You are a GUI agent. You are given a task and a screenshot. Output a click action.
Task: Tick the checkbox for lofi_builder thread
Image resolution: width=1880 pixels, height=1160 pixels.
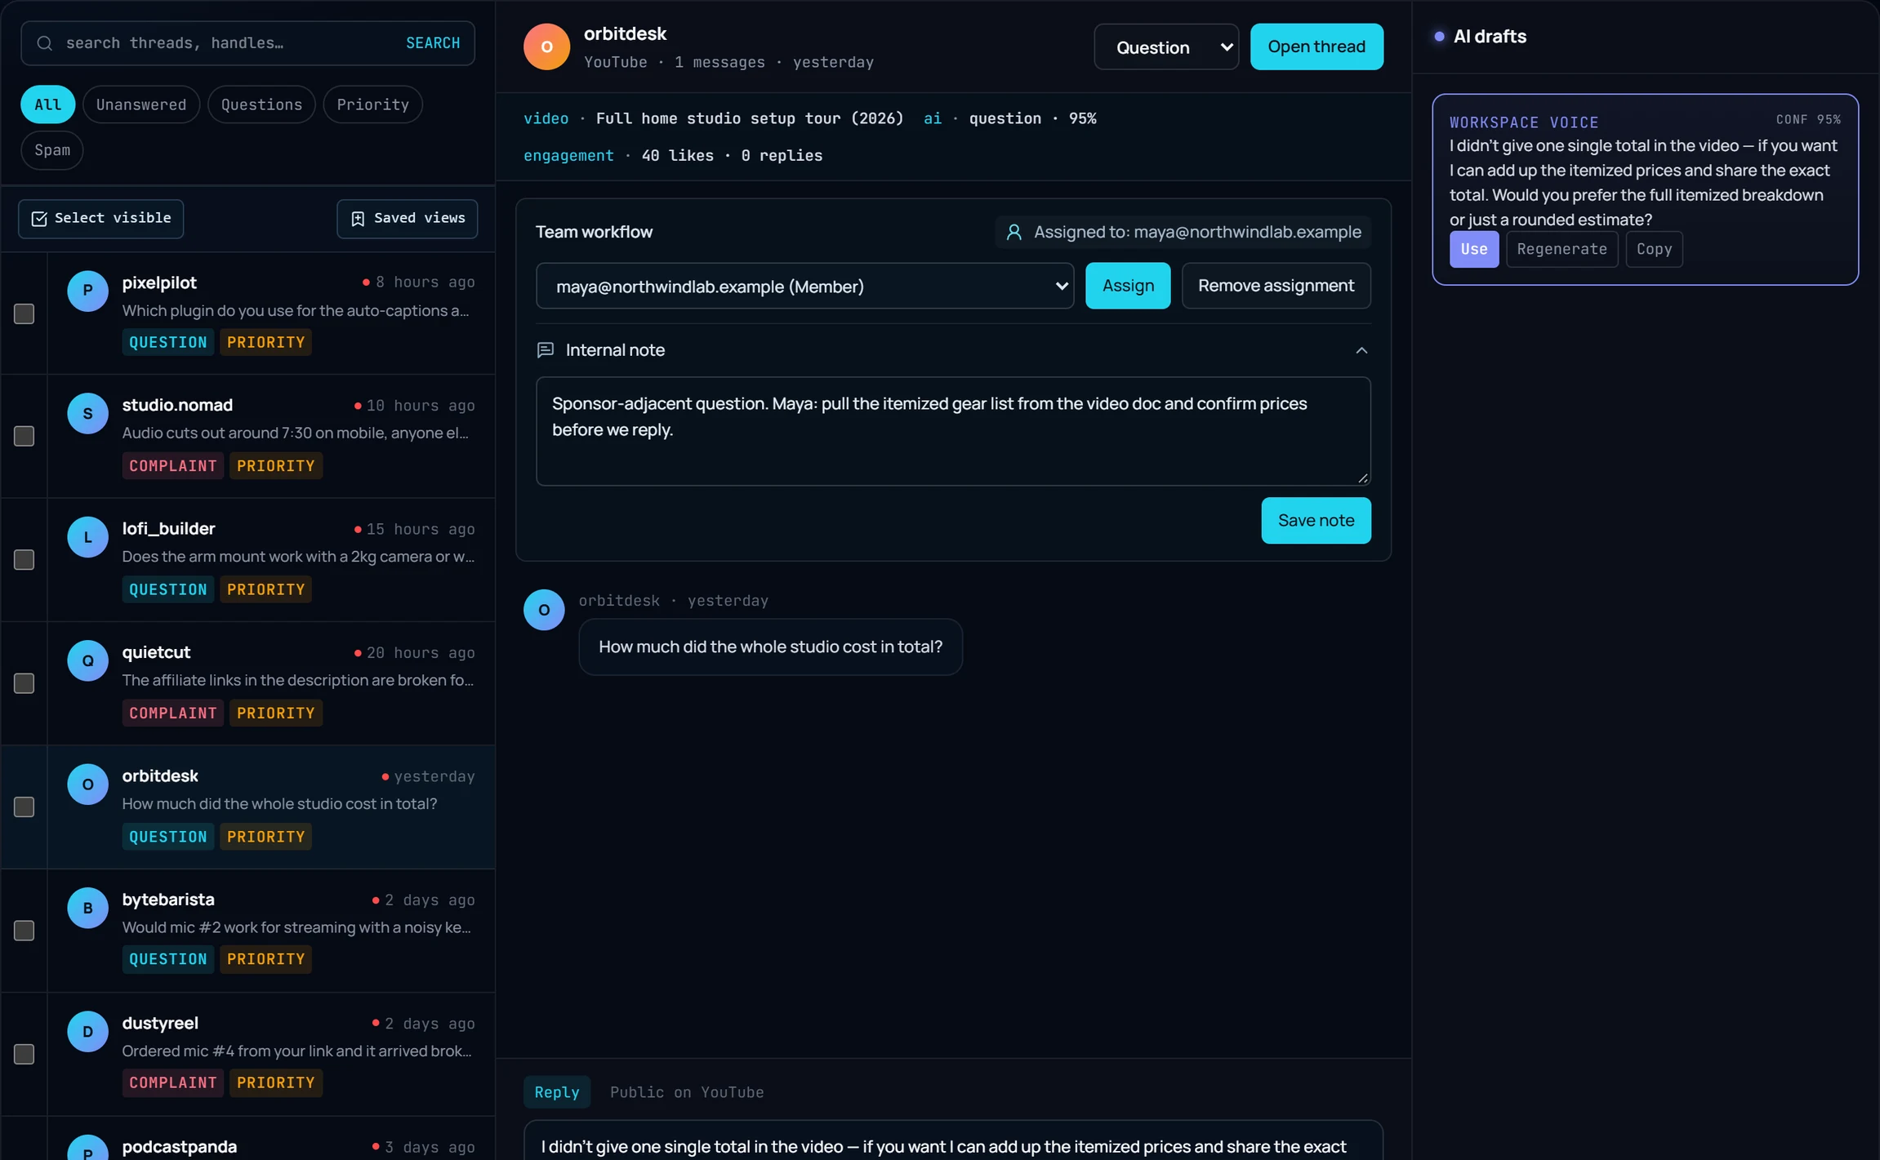tap(25, 559)
